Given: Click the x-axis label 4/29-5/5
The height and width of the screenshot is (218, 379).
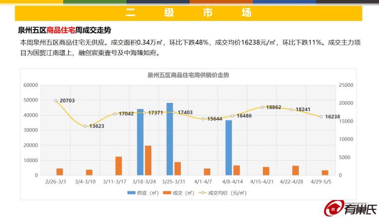Looking at the screenshot, I should [321, 182].
